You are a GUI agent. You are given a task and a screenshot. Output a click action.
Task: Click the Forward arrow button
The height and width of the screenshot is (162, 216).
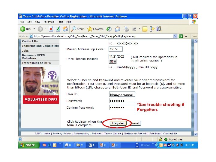[x=40, y=29]
